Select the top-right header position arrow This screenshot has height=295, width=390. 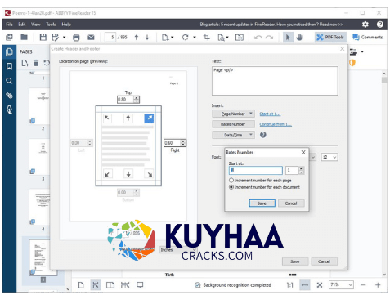click(x=149, y=118)
